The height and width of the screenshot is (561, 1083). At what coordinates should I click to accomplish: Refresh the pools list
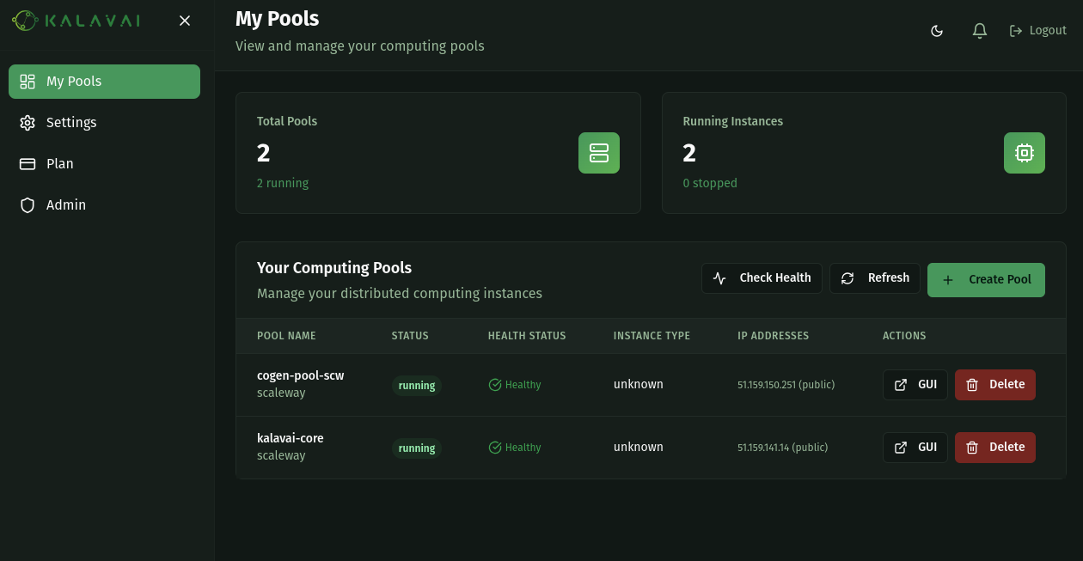coord(875,278)
